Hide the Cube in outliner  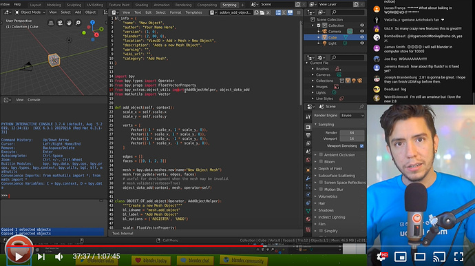point(362,37)
